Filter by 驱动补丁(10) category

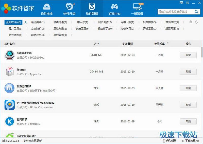coord(105,29)
